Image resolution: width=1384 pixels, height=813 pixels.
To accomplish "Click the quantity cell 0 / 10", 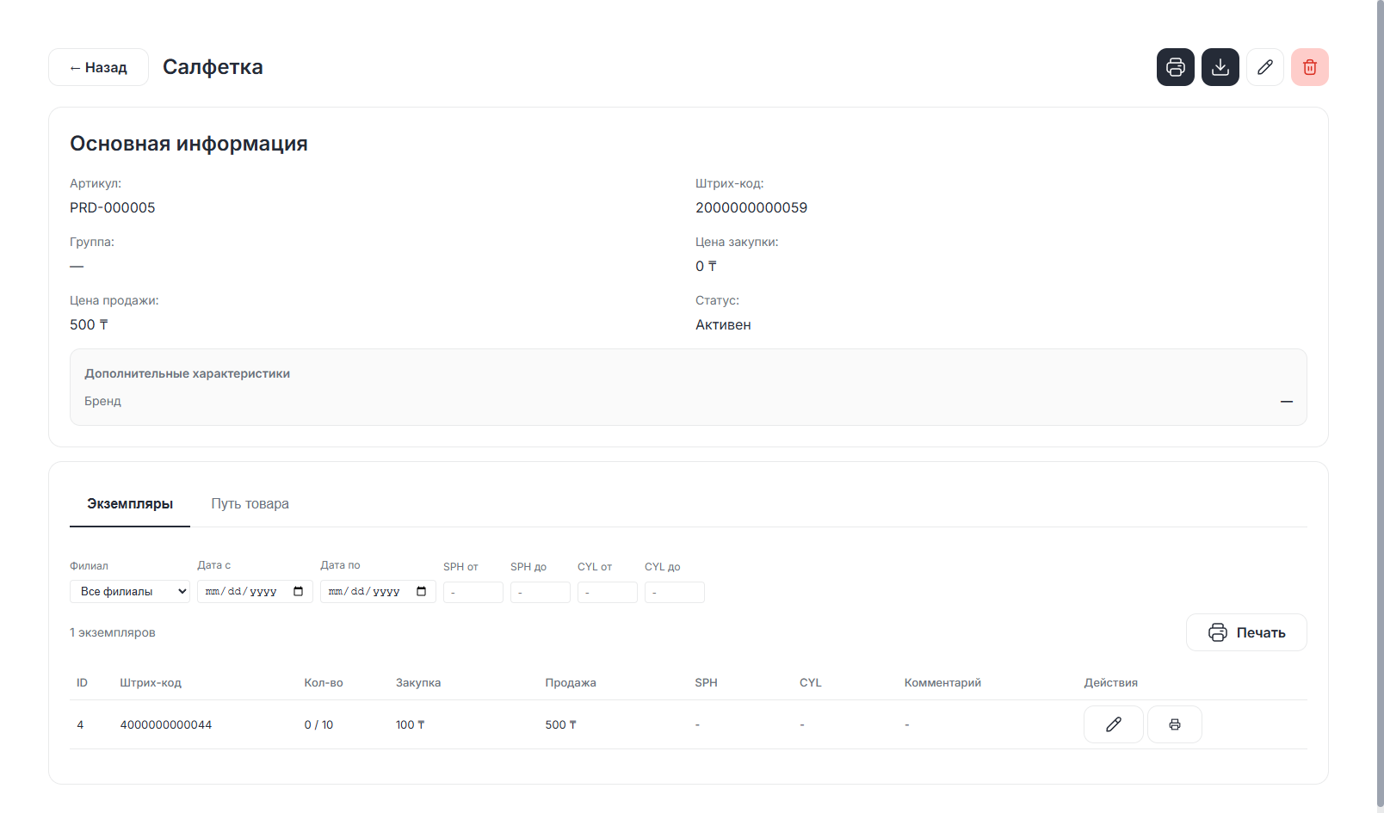I will 318,725.
